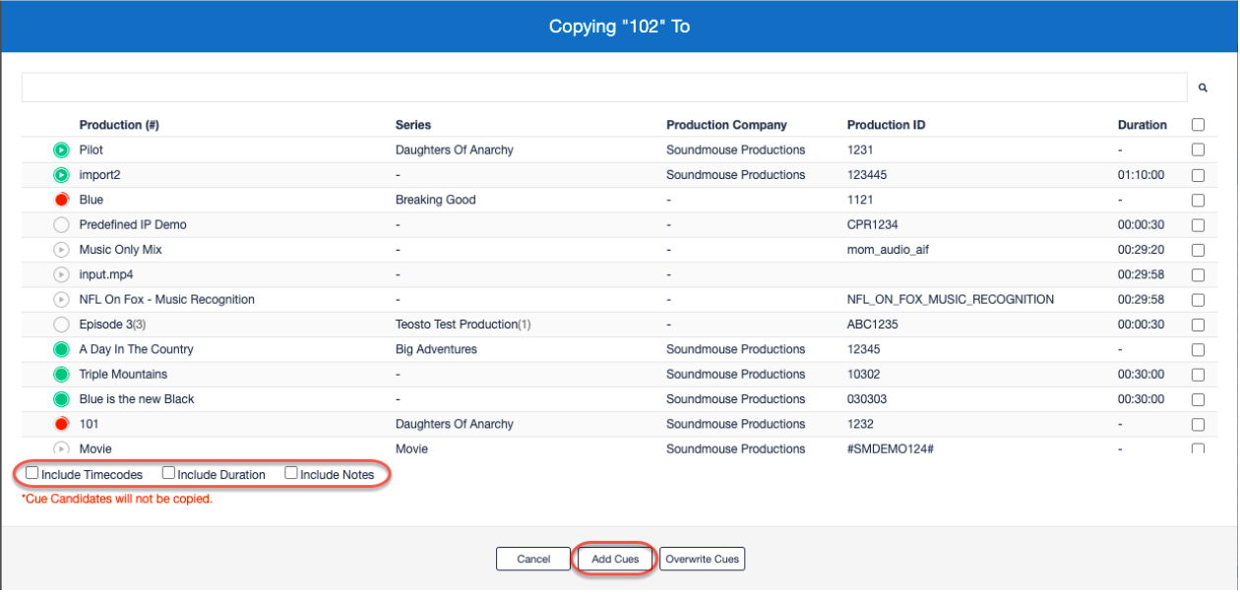Click the Production ID column header
The image size is (1240, 595).
(886, 125)
